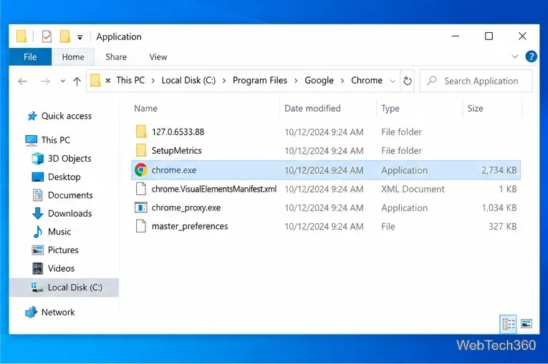
Task: Select the file name chrome.VisualElementsManifest.xml
Action: [214, 189]
